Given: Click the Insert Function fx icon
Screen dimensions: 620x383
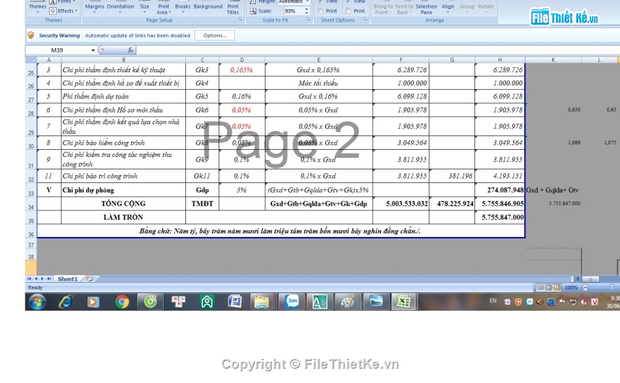Looking at the screenshot, I should (130, 50).
